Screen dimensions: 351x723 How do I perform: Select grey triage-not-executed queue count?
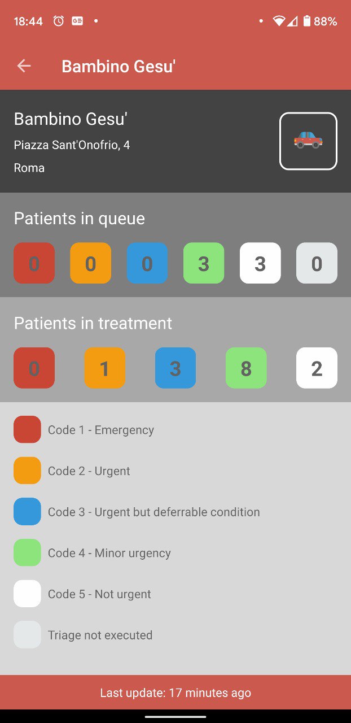317,263
